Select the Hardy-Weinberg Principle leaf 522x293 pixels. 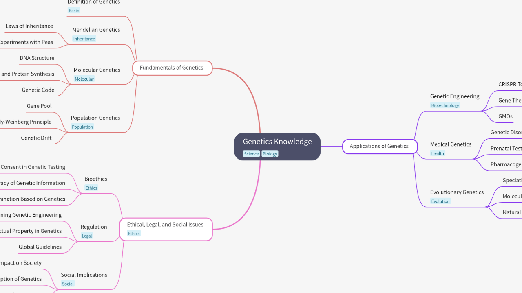point(25,122)
